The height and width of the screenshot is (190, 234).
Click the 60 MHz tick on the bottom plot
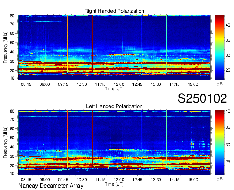[12, 128]
